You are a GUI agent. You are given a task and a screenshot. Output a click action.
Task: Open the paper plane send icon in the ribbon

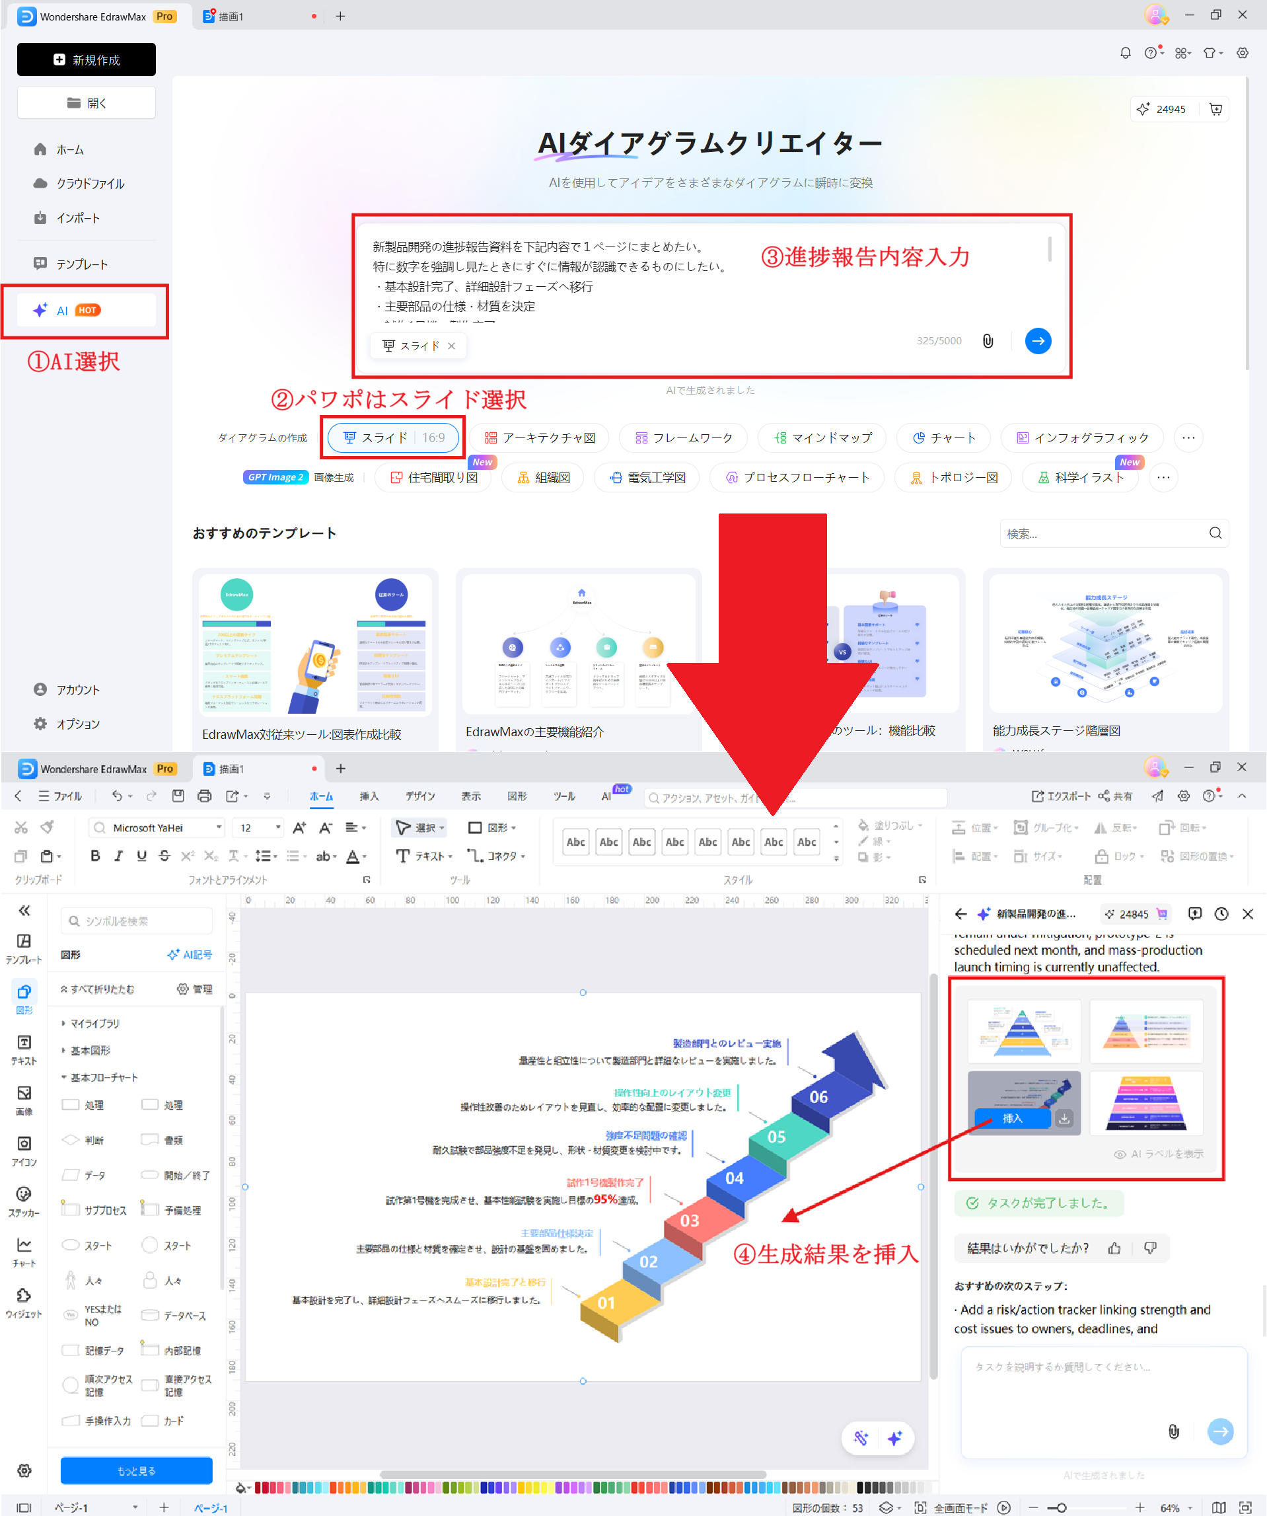[1157, 796]
